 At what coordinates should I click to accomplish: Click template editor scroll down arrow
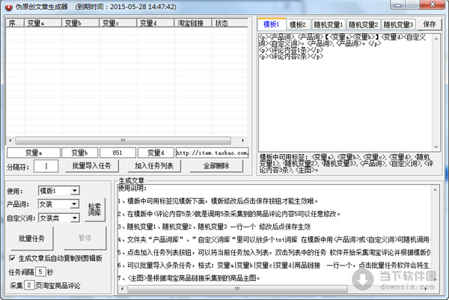(x=436, y=147)
